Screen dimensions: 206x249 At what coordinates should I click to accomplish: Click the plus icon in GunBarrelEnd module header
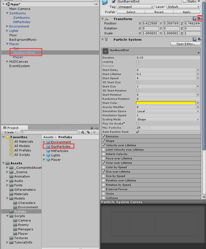tap(199, 53)
